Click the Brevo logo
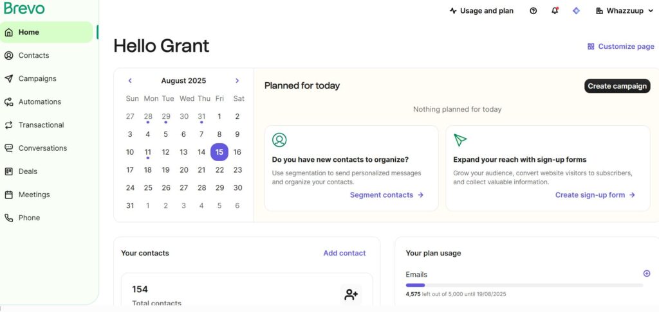 click(x=24, y=8)
